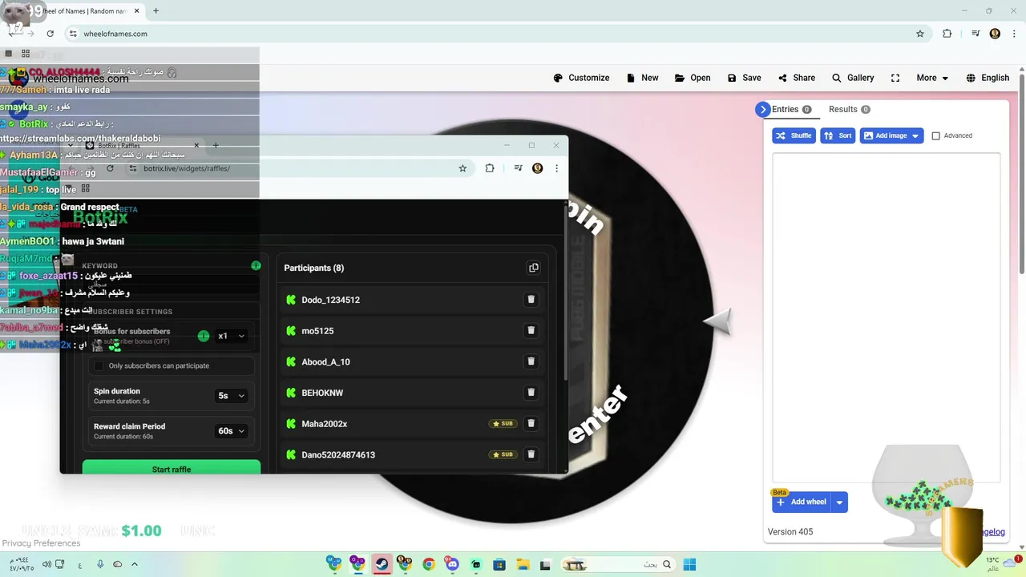This screenshot has width=1026, height=577.
Task: Sort the wheel entries
Action: pyautogui.click(x=838, y=135)
